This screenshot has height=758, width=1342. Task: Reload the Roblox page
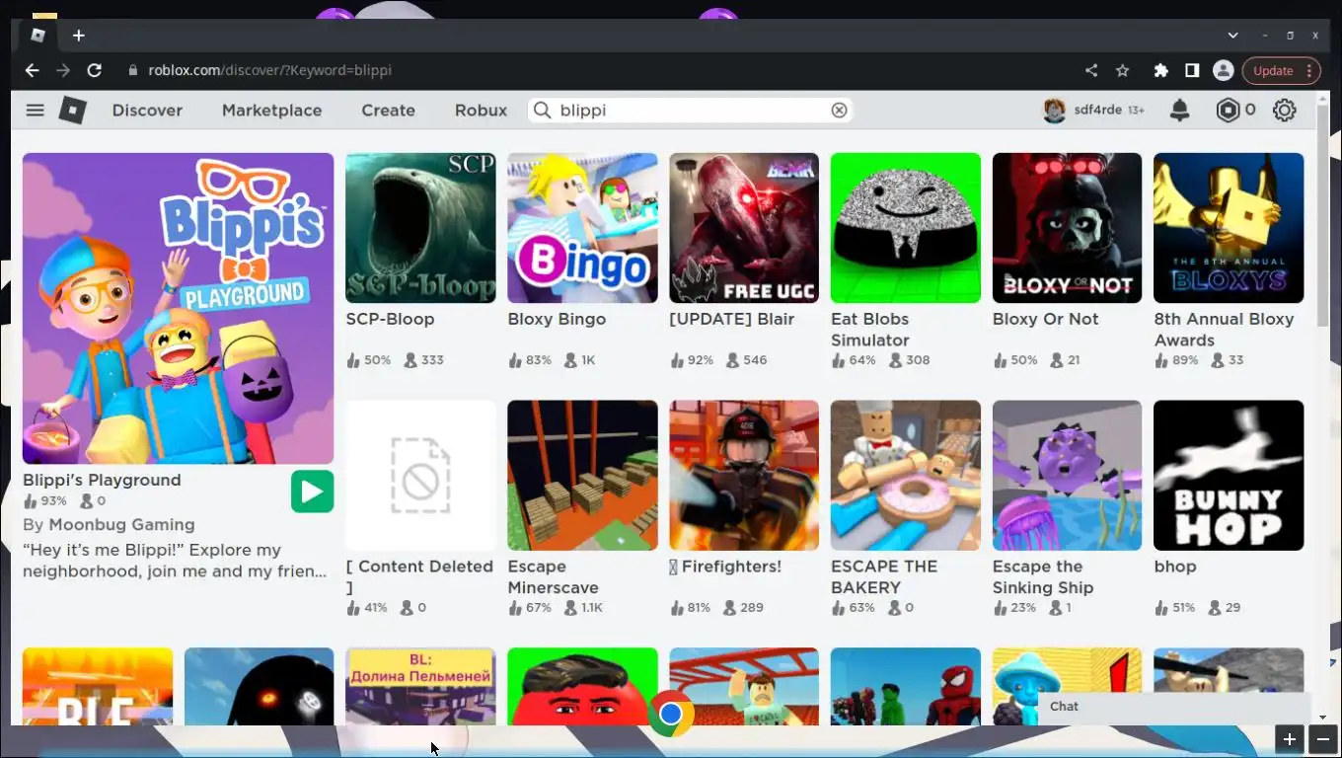pos(95,70)
